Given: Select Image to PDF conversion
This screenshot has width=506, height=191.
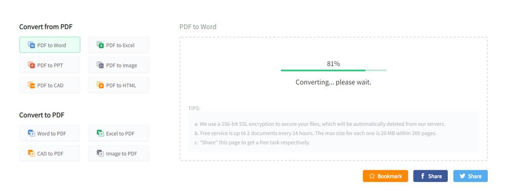Looking at the screenshot, I should (x=118, y=153).
